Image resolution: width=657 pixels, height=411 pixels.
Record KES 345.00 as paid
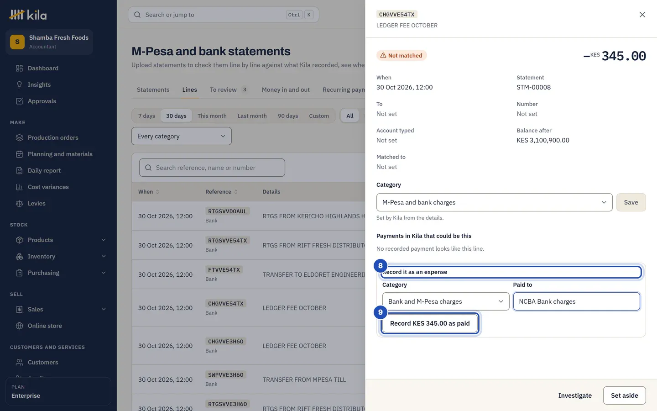pos(430,323)
